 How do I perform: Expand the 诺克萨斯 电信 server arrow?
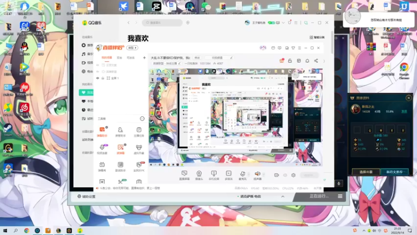tap(283, 197)
